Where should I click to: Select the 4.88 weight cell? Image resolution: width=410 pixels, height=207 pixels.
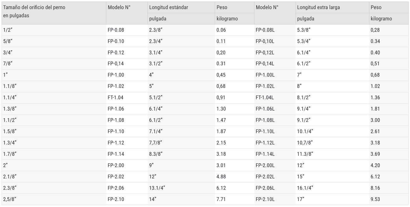235,177
